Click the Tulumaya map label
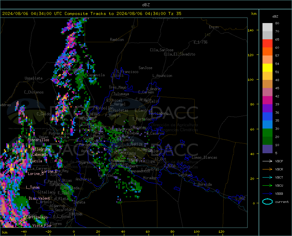Viewport: 292px width, 236px height. click(121, 94)
